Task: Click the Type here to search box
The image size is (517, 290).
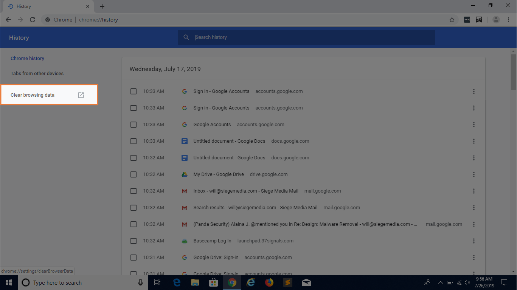Action: click(83, 282)
